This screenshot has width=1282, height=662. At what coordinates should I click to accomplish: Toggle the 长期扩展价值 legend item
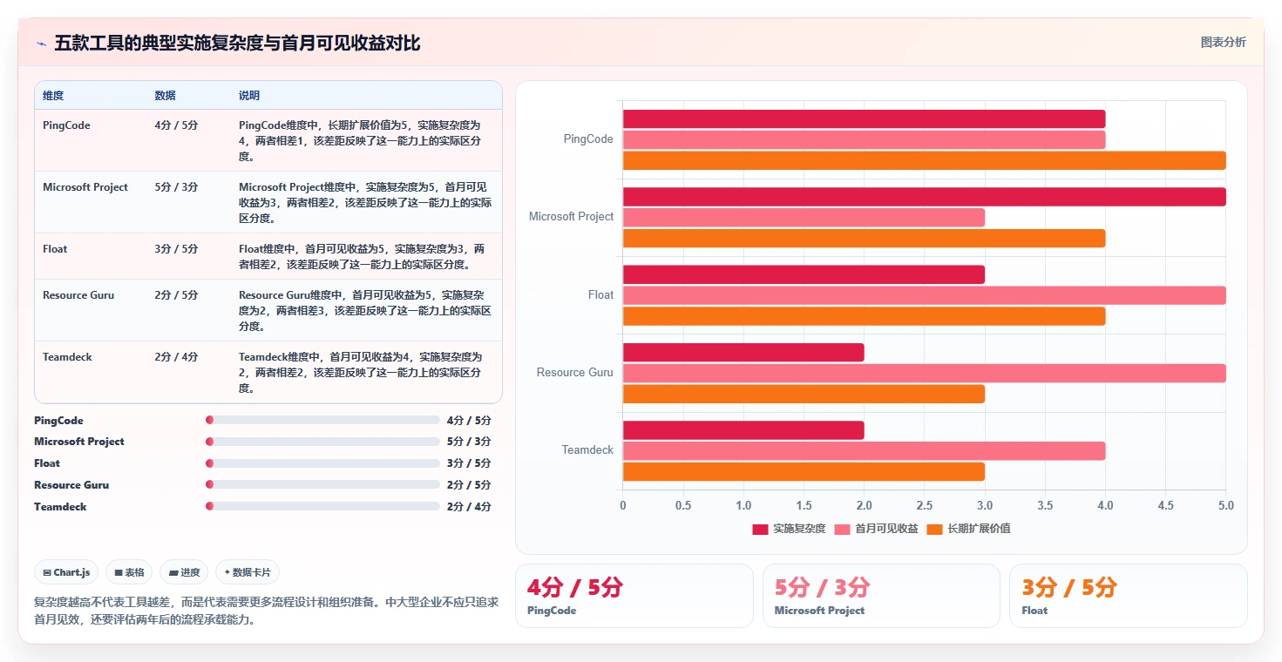pos(968,529)
